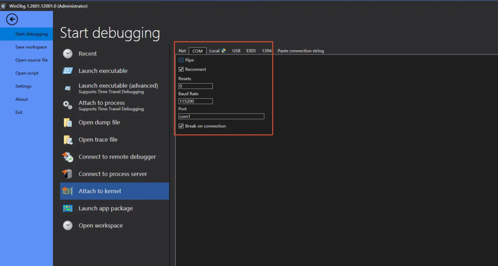
Task: Click the Baud Rate field showing 115200
Action: coord(196,101)
